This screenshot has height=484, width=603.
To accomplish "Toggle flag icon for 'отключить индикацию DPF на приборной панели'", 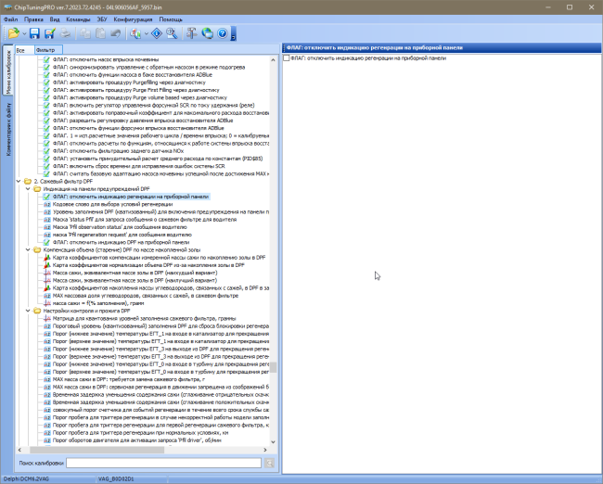I will coord(47,243).
